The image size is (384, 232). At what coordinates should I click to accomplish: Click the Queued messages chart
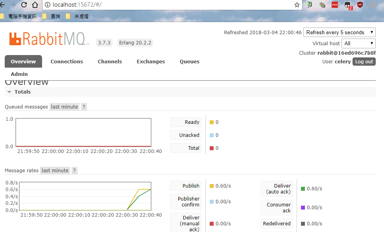pyautogui.click(x=83, y=133)
